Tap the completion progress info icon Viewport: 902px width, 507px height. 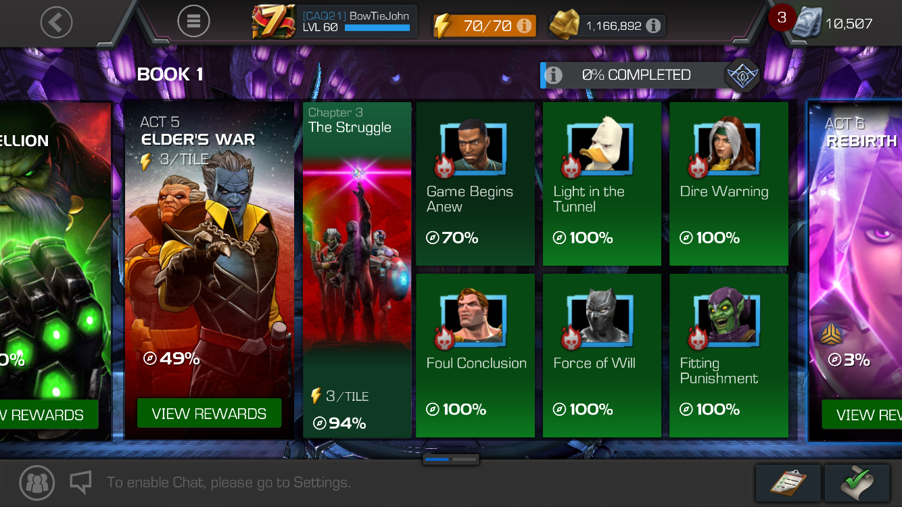553,75
